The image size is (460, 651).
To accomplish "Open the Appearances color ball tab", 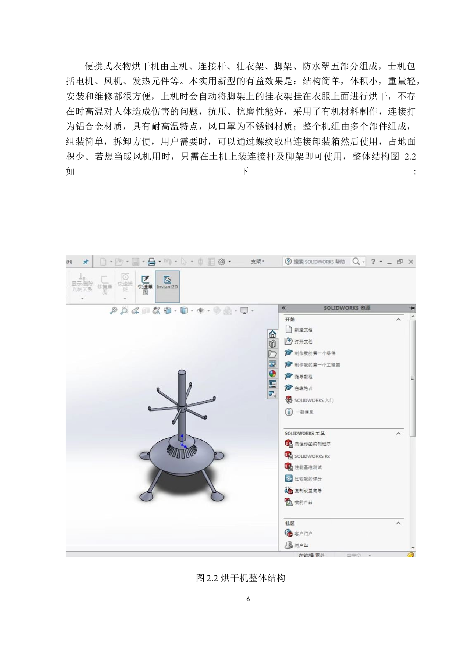I will click(x=272, y=374).
